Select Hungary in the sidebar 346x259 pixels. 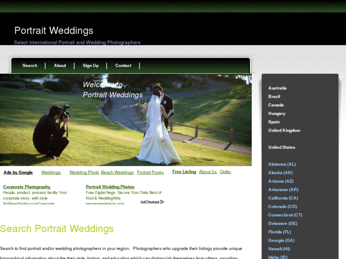point(277,114)
